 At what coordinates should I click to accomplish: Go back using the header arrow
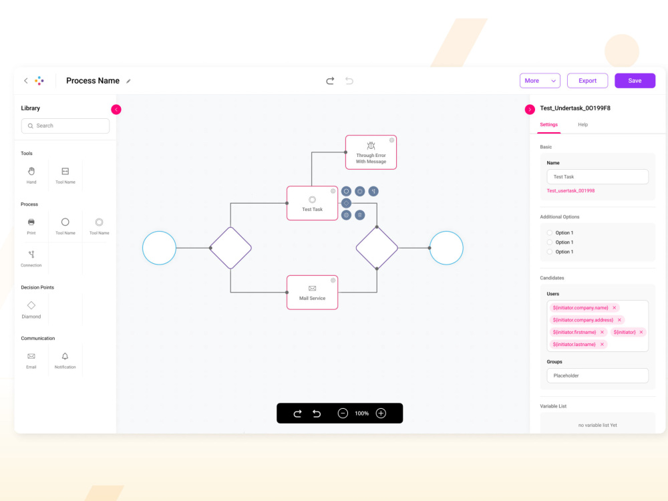pos(26,81)
